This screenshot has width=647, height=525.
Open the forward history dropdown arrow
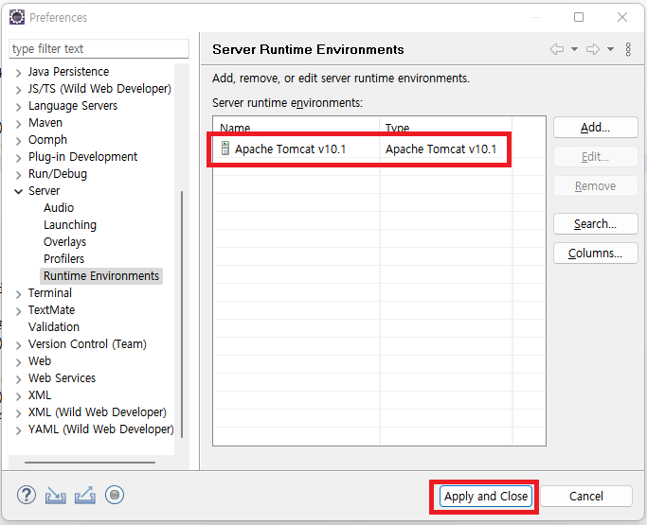click(x=610, y=49)
